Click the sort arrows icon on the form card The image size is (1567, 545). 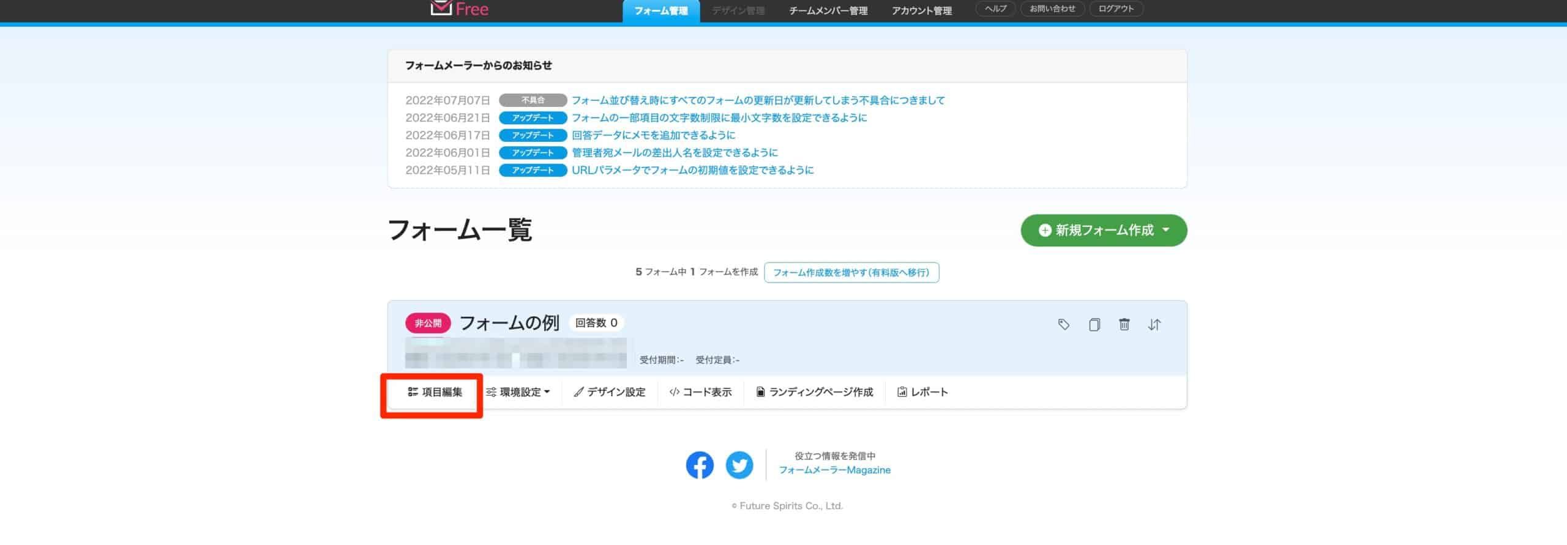(1154, 324)
